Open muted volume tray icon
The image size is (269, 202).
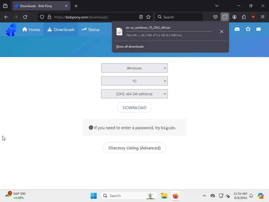pyautogui.click(x=228, y=196)
